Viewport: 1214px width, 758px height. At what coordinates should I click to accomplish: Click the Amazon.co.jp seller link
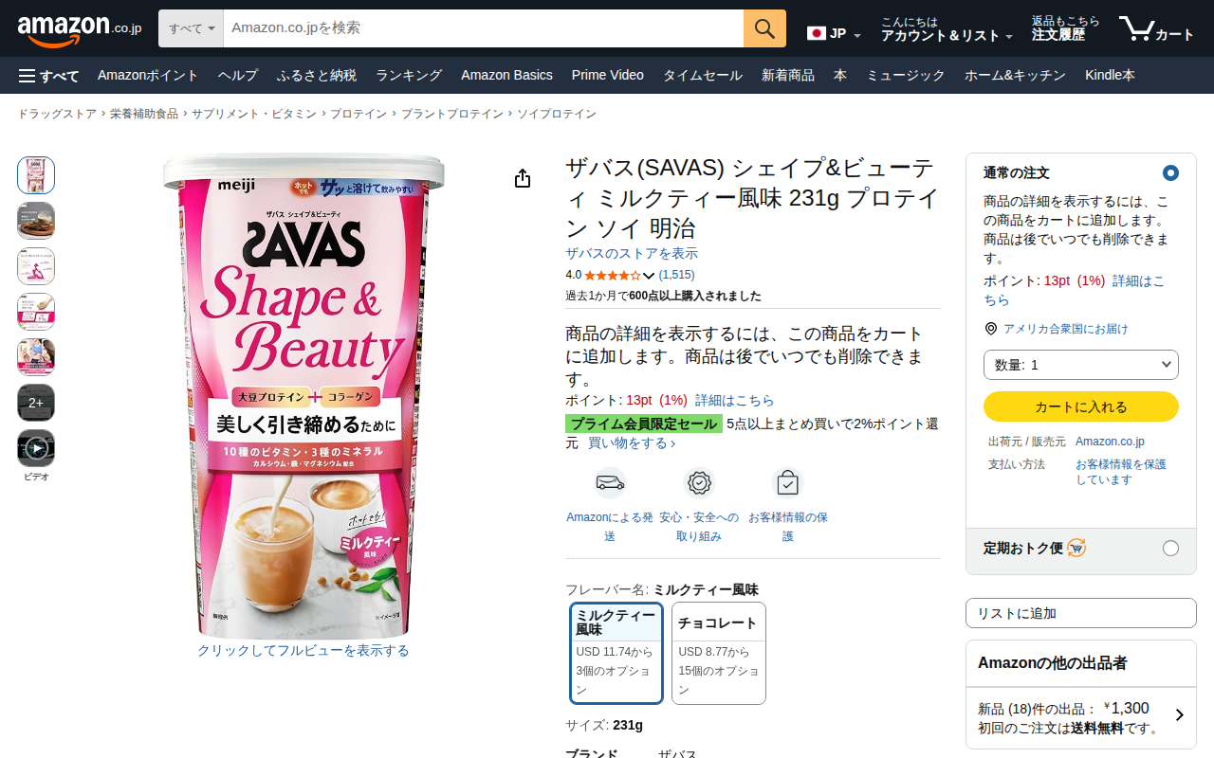coord(1110,442)
